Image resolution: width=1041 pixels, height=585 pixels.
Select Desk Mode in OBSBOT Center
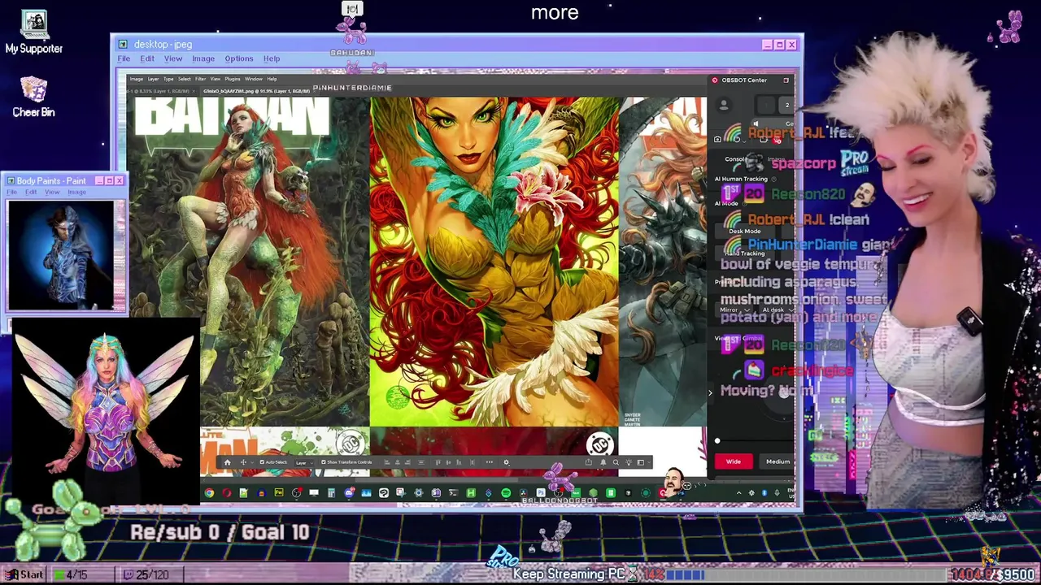(x=745, y=231)
